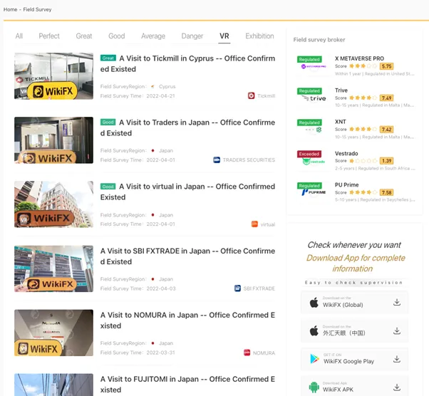Screen dimensions: 429x396
Task: Click the Vestrado logo image
Action: point(314,162)
